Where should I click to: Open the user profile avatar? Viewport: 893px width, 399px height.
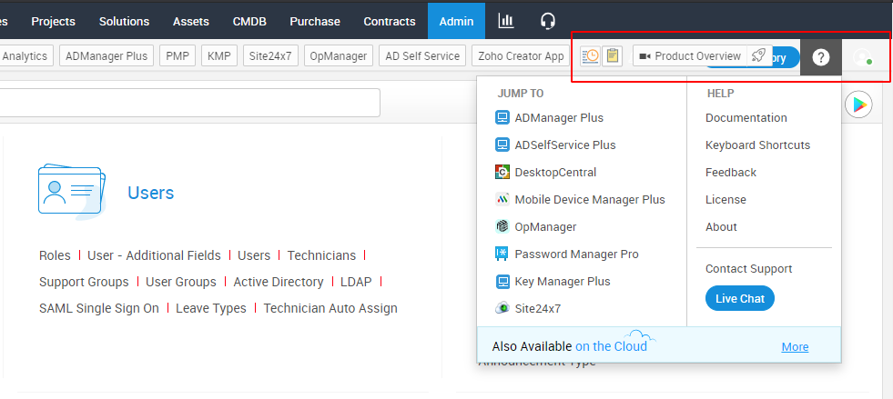tap(862, 57)
